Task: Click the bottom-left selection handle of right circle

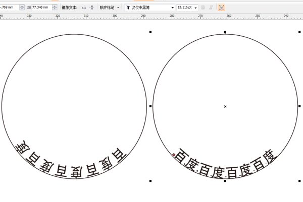Action: [150, 181]
